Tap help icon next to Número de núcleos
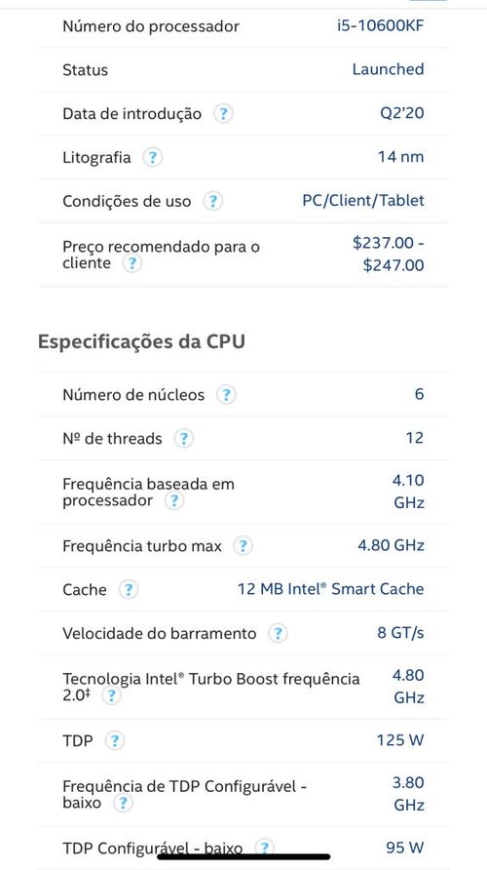Viewport: 487px width, 870px height. click(x=226, y=395)
